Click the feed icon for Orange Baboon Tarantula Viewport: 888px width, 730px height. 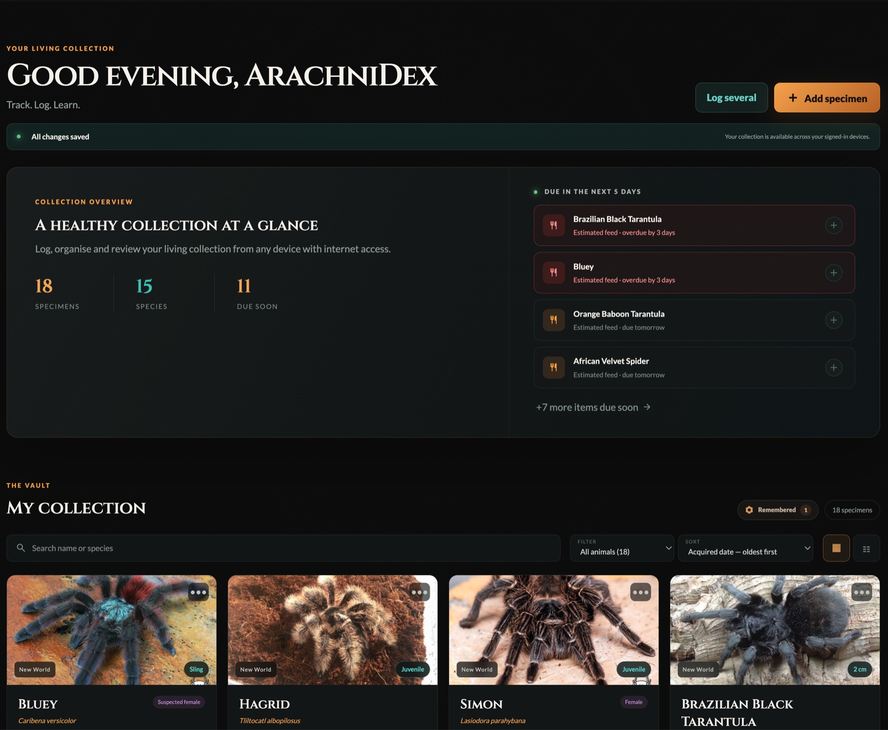coord(554,320)
